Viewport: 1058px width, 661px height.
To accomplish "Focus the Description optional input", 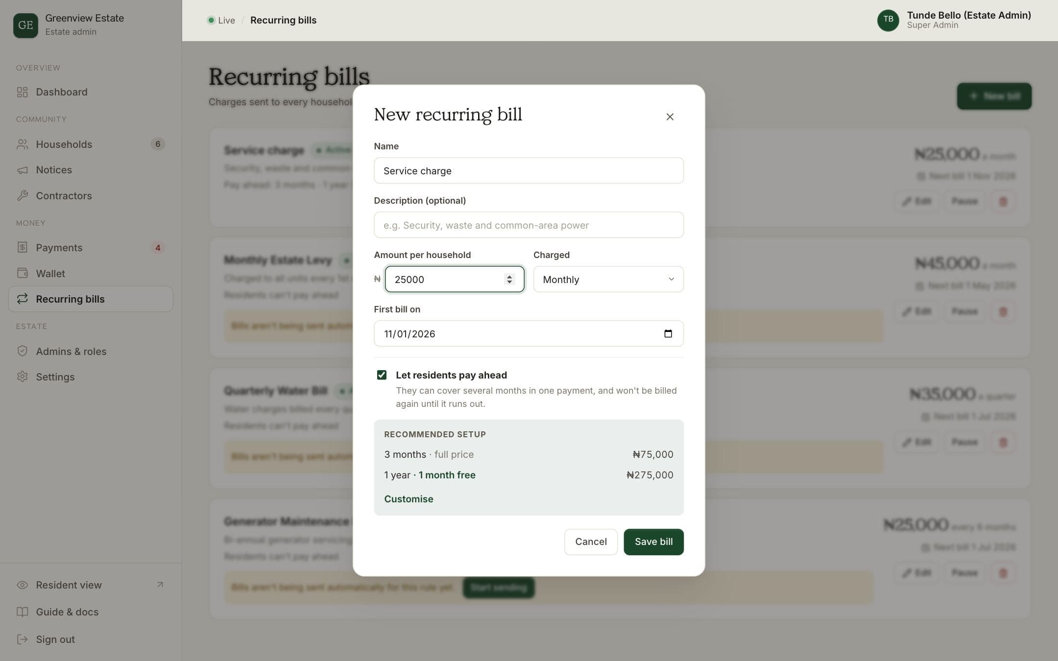I will (529, 225).
